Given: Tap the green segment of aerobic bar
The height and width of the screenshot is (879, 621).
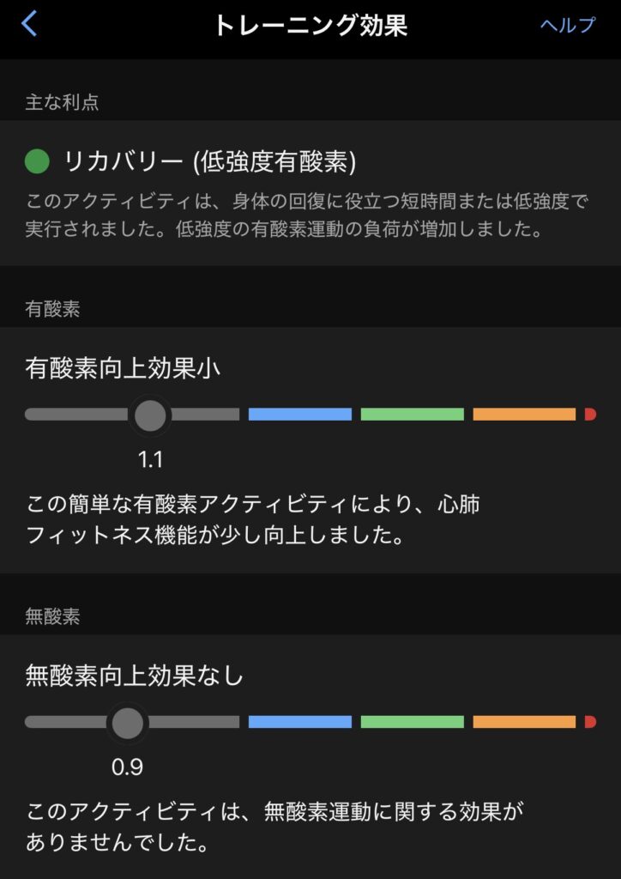Looking at the screenshot, I should click(412, 415).
